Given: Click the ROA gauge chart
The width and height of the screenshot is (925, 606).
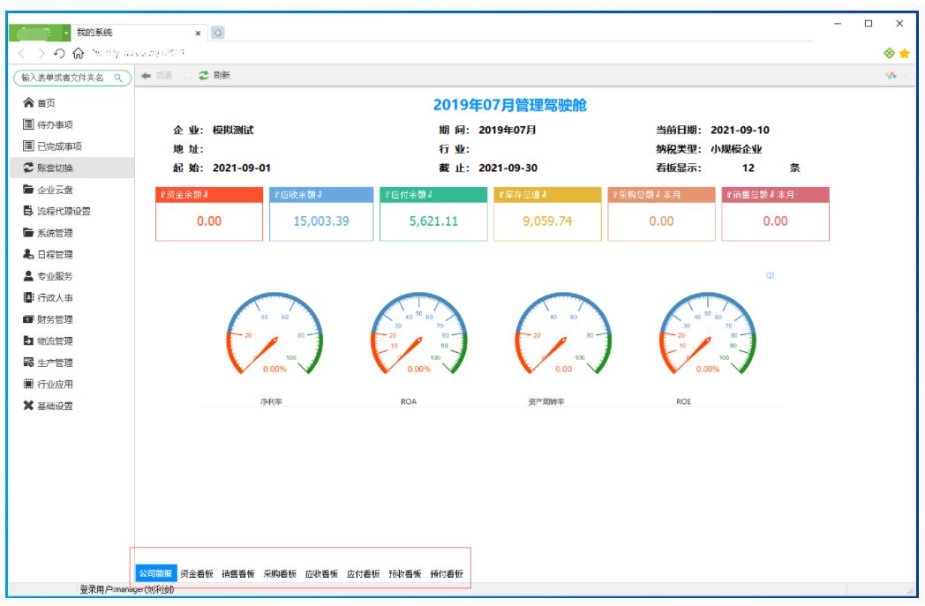Looking at the screenshot, I should coord(419,335).
